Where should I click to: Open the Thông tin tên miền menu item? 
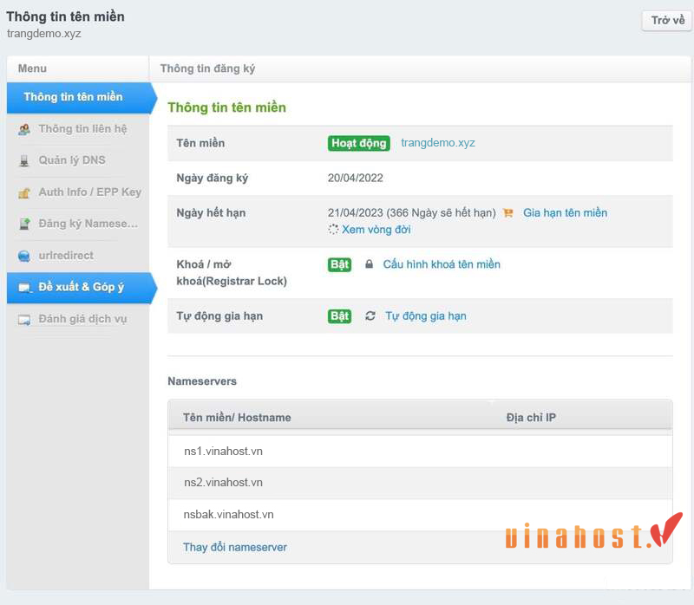pyautogui.click(x=81, y=97)
